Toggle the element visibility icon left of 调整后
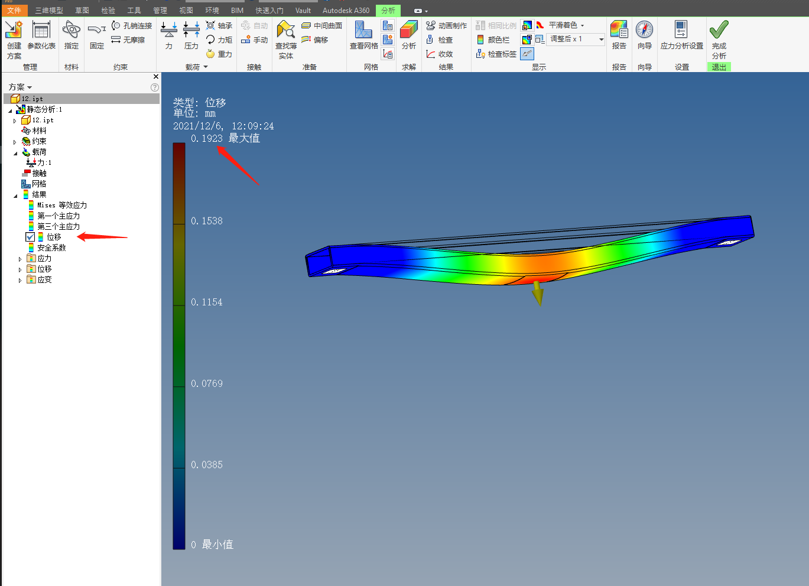Image resolution: width=809 pixels, height=586 pixels. tap(540, 40)
